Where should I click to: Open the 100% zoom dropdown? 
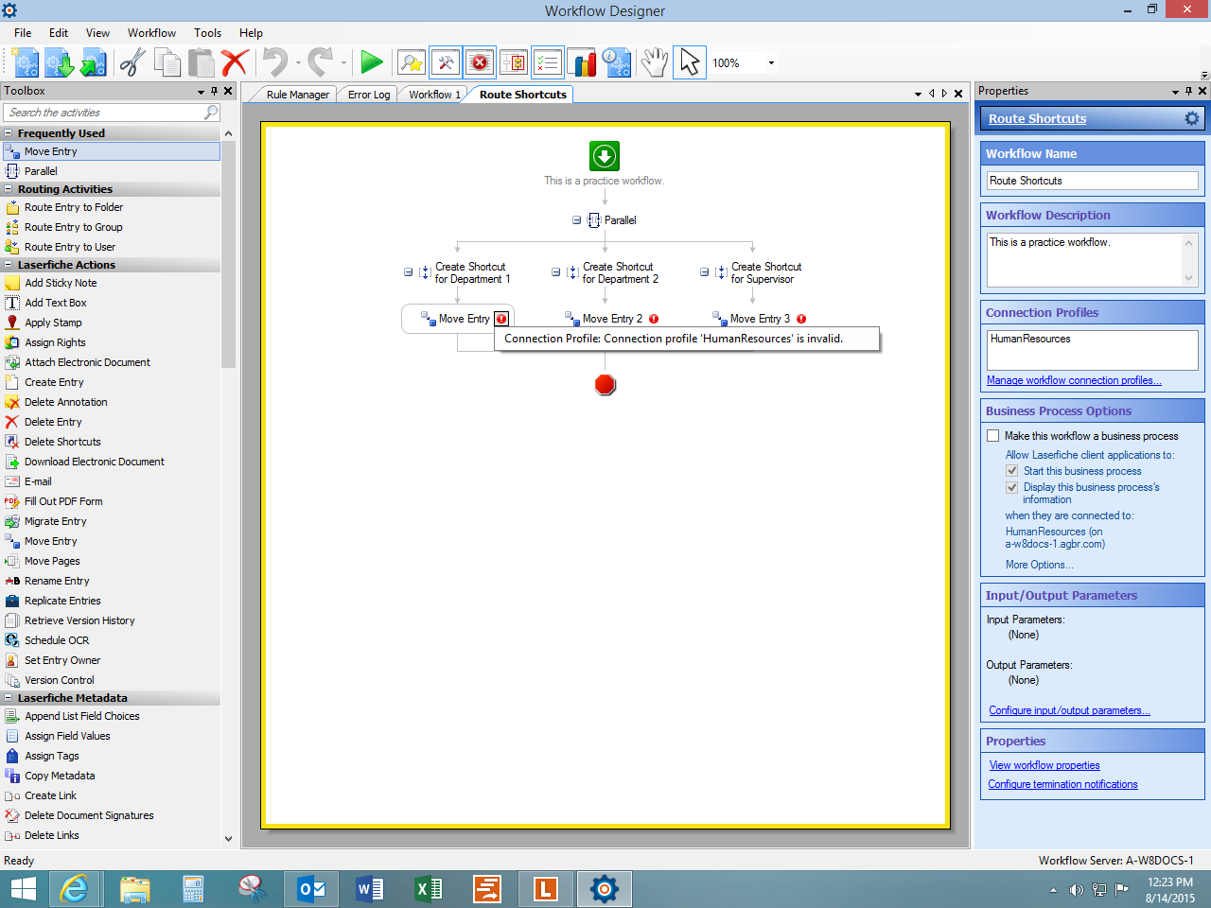pos(771,63)
